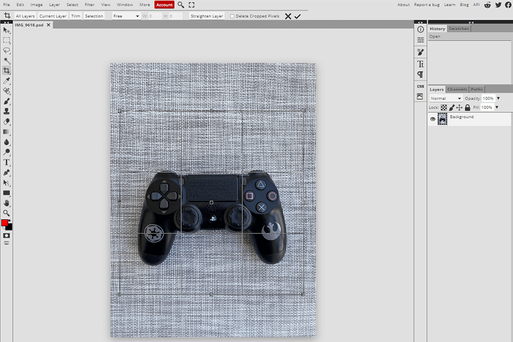
Task: Select the Spot Healing Brush tool
Action: point(6,91)
